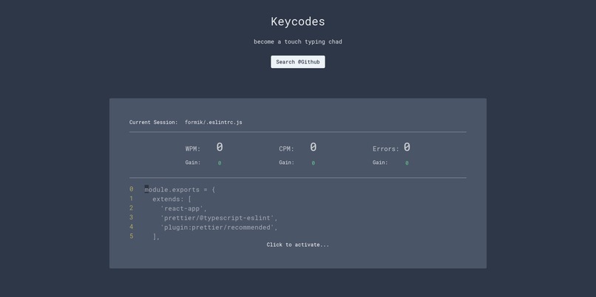Click the Gain label under CPM
This screenshot has height=297, width=596.
pyautogui.click(x=286, y=163)
